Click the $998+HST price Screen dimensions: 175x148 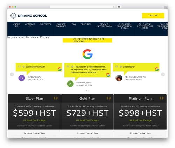click(x=140, y=113)
